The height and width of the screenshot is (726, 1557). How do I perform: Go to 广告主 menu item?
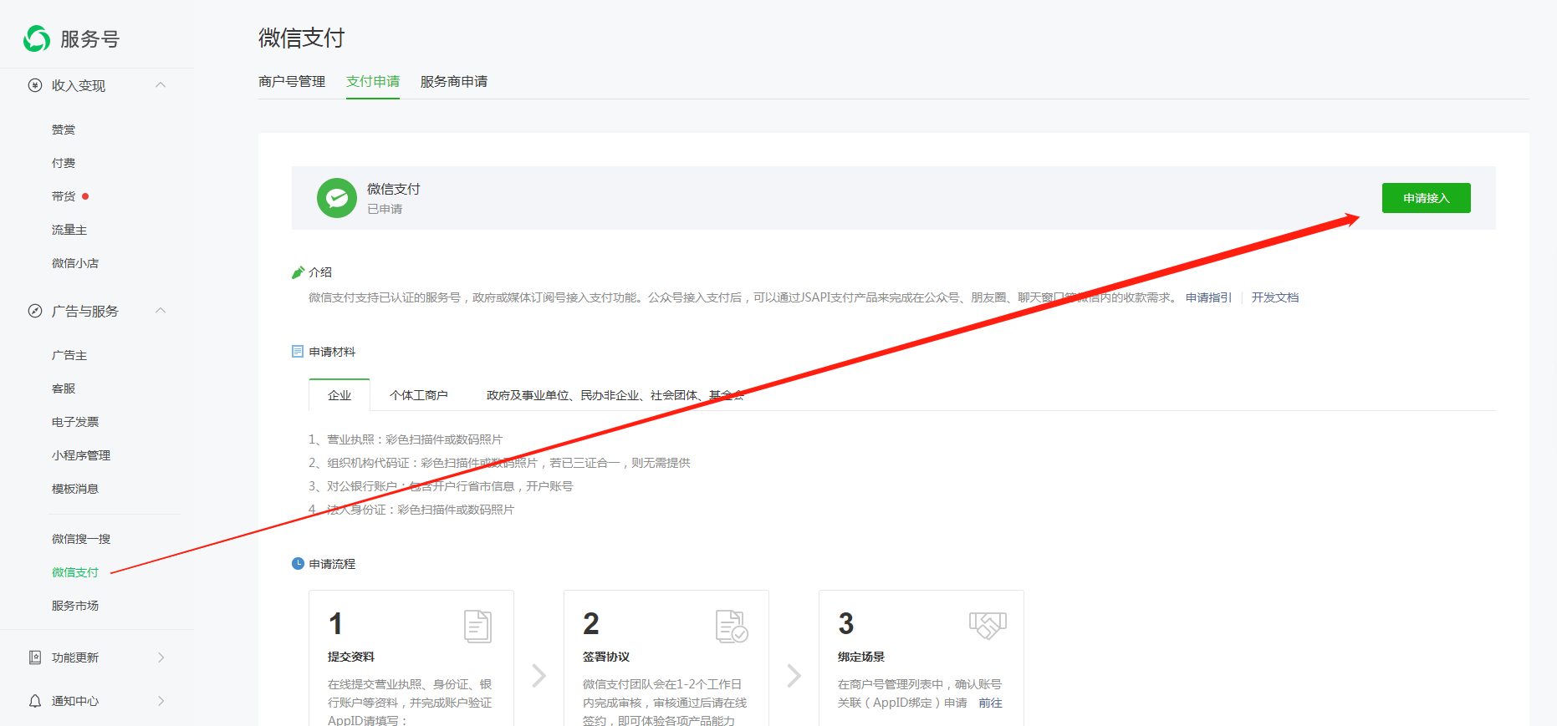pyautogui.click(x=69, y=355)
